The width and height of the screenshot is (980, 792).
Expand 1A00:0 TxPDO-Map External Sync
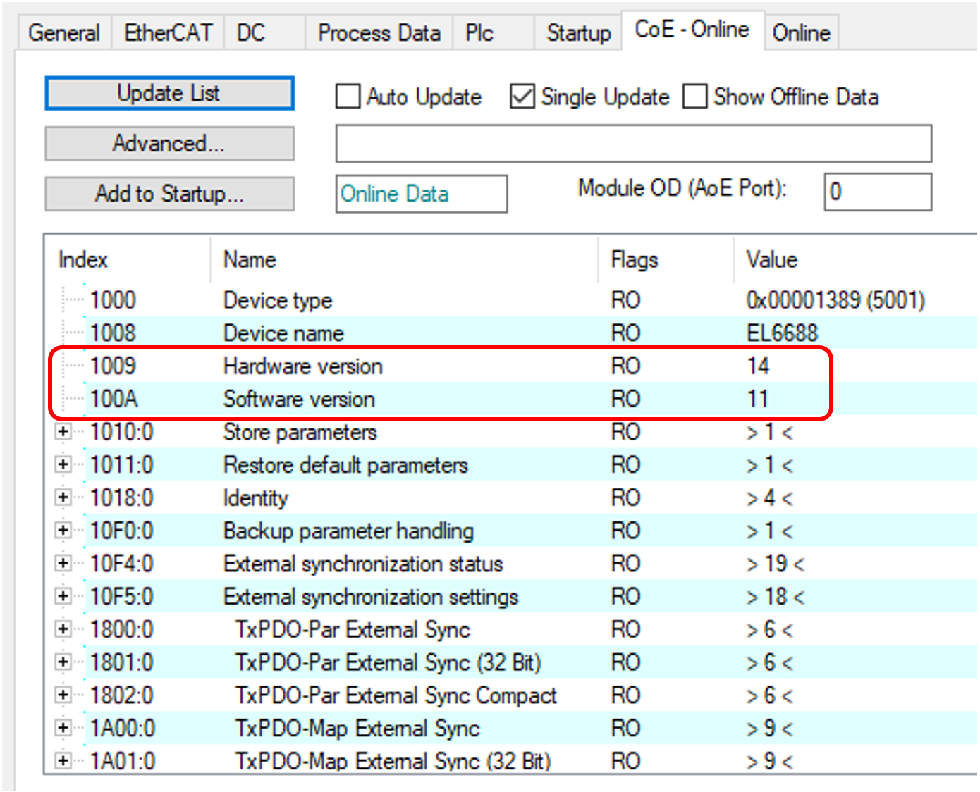(63, 728)
